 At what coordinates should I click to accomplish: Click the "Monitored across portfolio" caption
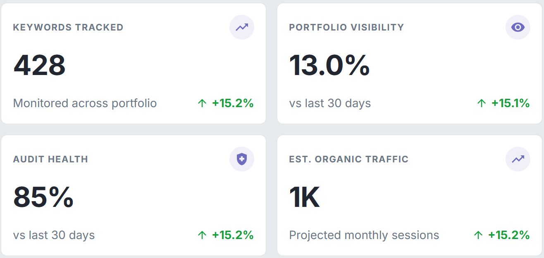pos(85,103)
